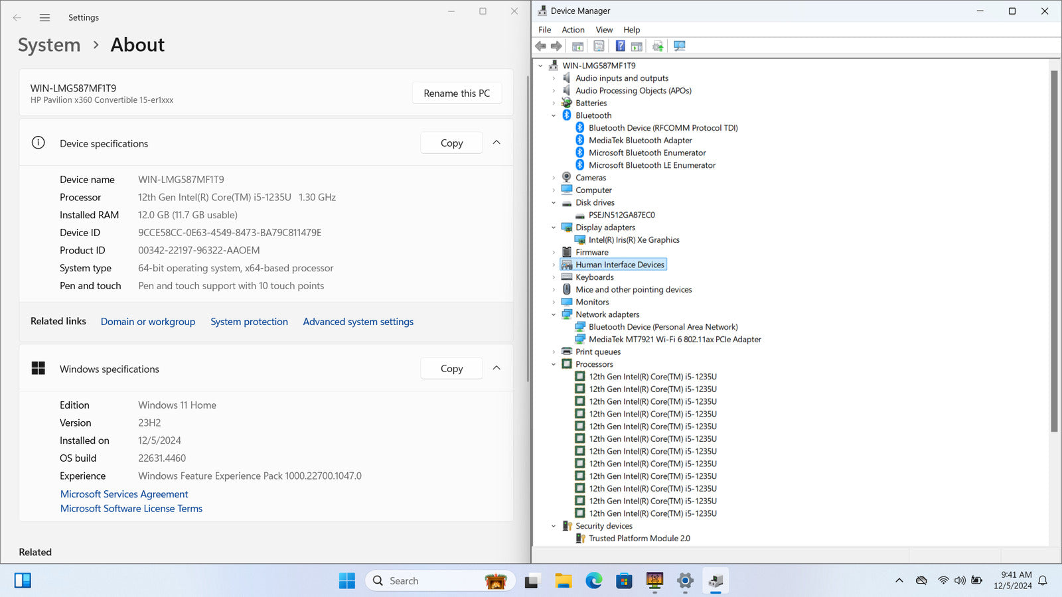Open clock showing 9:41 AM 12/5/2024
This screenshot has height=597, width=1062.
(x=1012, y=580)
